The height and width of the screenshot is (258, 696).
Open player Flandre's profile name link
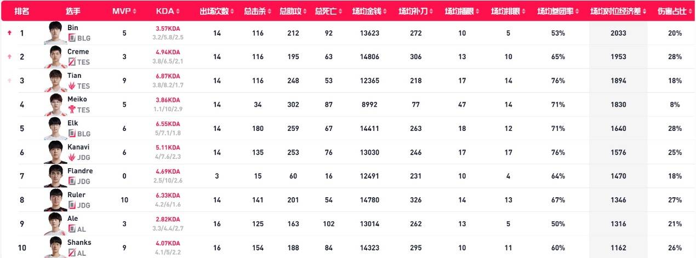tap(79, 170)
